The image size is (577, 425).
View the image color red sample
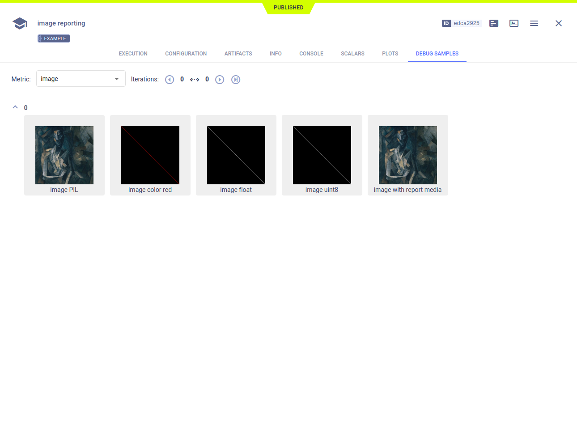(150, 155)
